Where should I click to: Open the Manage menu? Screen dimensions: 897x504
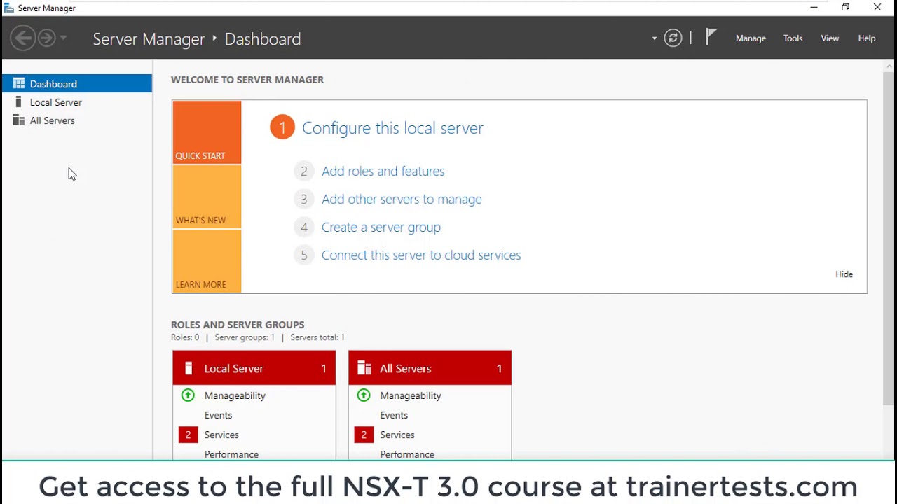point(751,38)
